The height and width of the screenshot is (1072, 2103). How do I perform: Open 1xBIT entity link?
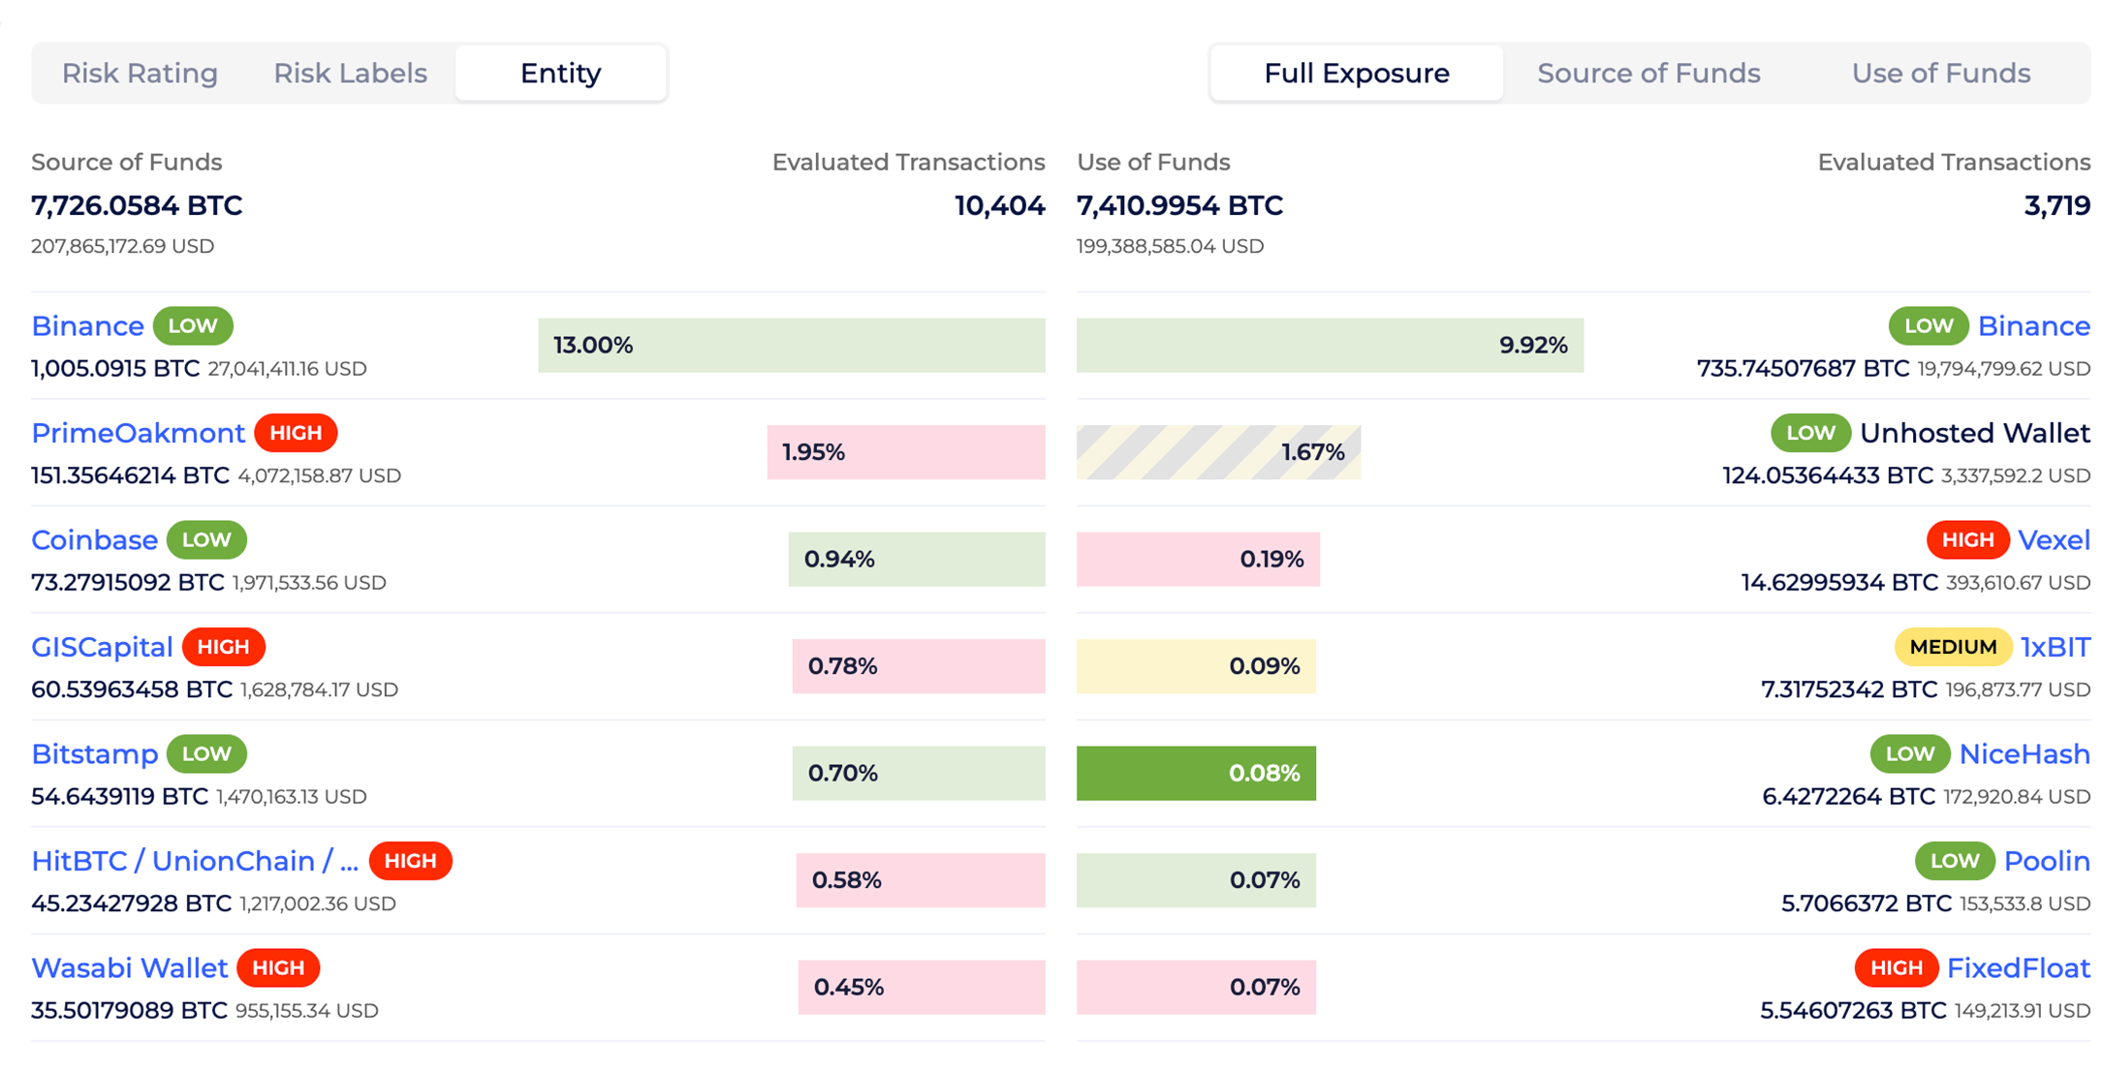coord(2055,647)
